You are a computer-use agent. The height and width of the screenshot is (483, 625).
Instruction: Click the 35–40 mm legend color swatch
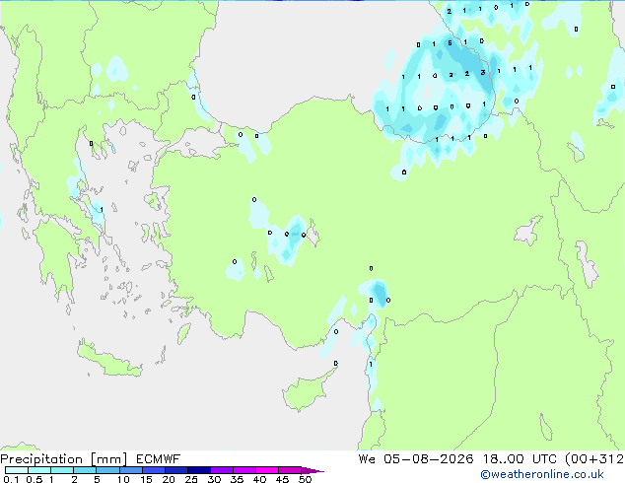click(x=244, y=470)
